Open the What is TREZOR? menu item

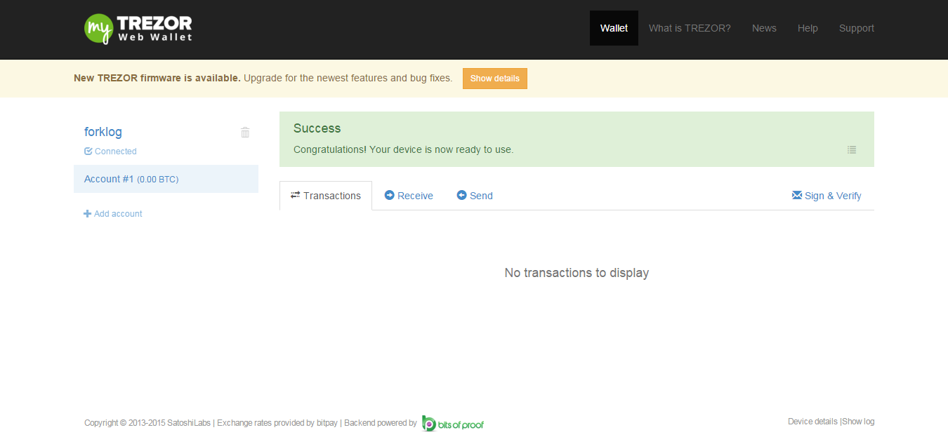coord(690,28)
